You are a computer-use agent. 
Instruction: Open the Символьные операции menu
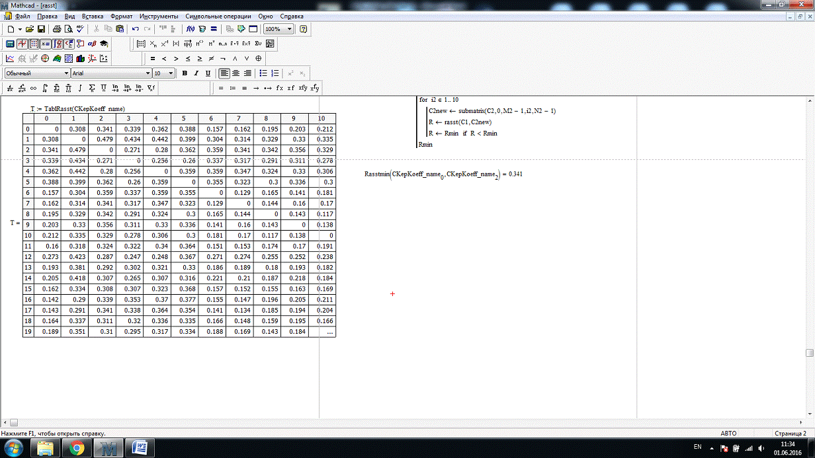(x=220, y=15)
